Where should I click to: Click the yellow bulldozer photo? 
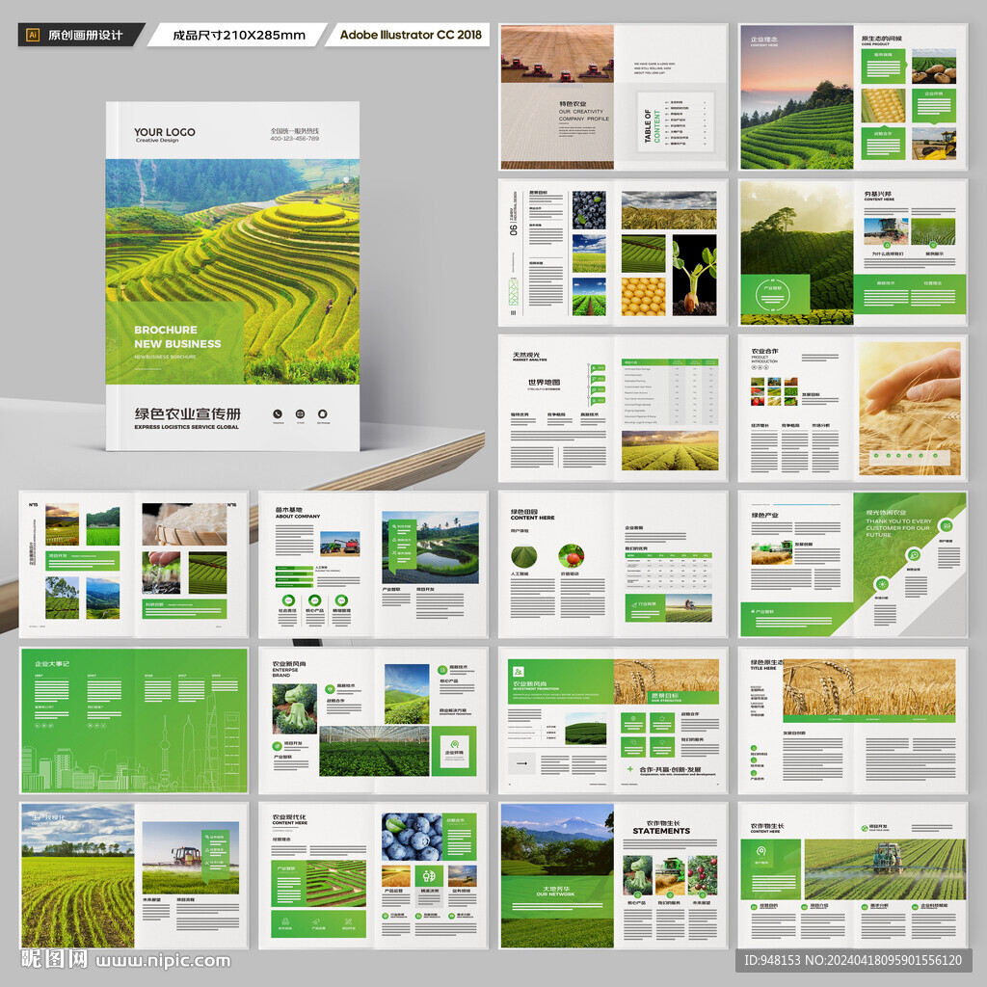[x=933, y=145]
